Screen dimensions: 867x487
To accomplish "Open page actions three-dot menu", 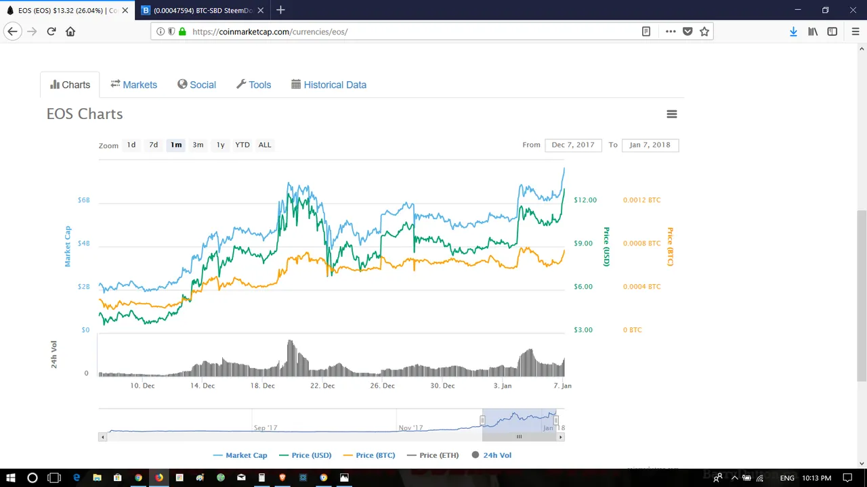I will pos(671,31).
